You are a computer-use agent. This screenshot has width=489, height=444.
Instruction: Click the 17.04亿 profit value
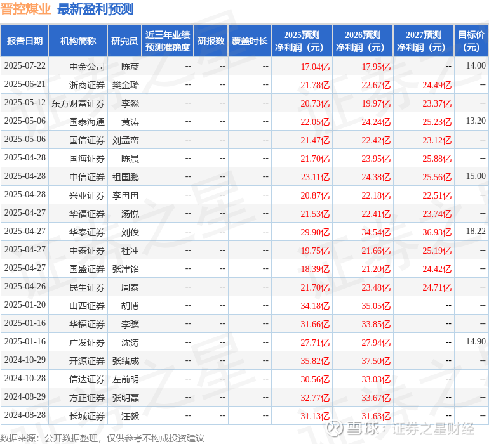[315, 67]
